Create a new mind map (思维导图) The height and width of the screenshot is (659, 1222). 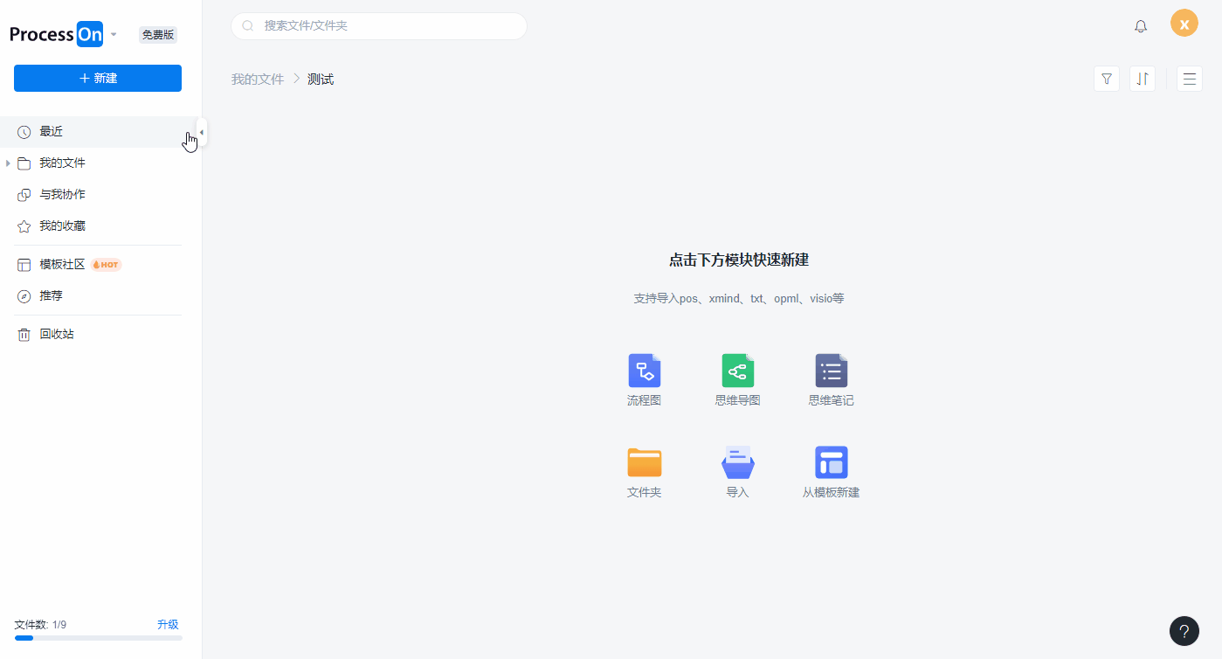(x=738, y=371)
